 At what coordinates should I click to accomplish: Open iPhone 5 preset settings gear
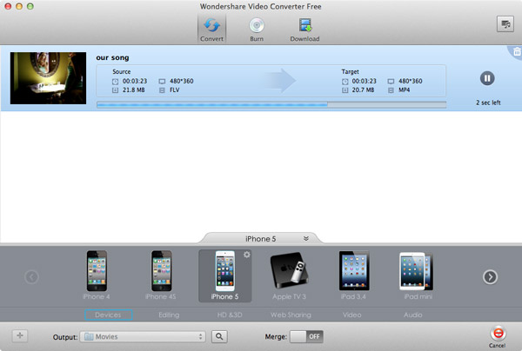tap(247, 255)
